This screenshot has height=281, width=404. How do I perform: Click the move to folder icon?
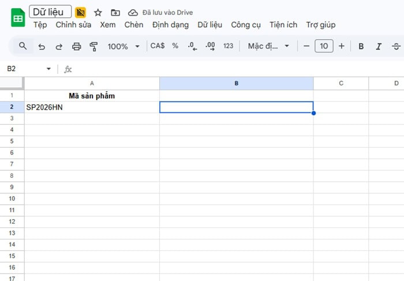tap(115, 12)
